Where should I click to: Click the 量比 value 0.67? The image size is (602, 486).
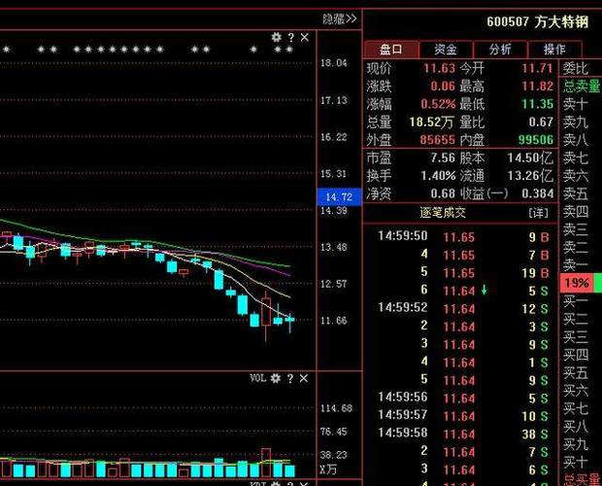(541, 122)
